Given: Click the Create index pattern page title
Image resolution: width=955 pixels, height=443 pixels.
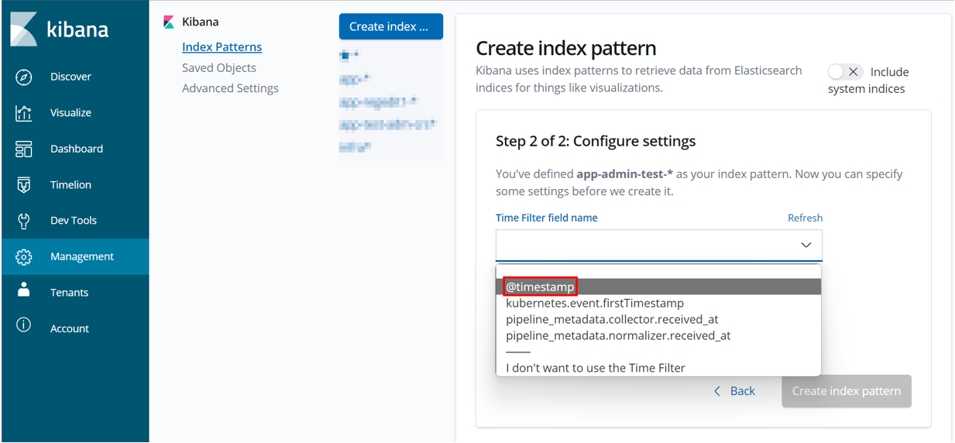Looking at the screenshot, I should coord(566,48).
